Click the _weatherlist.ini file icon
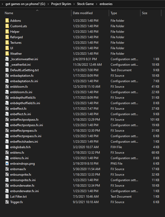 [7, 65]
